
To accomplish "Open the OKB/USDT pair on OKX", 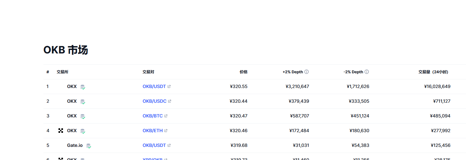I will [154, 86].
